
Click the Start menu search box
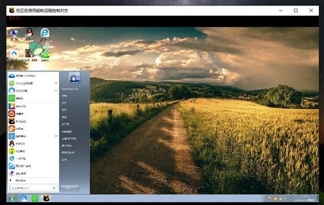tap(33, 188)
